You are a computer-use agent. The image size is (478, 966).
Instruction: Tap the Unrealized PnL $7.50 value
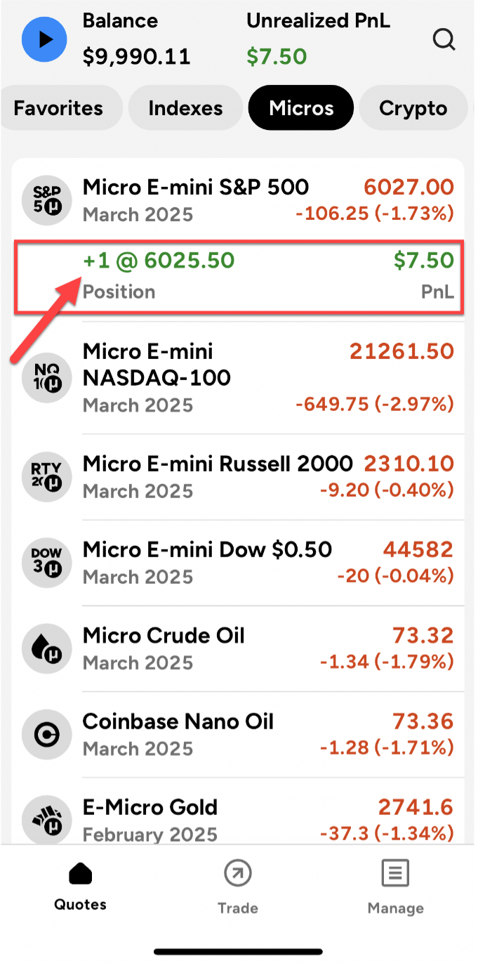[x=277, y=56]
